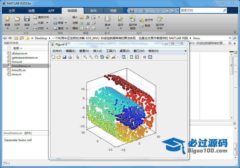Viewport: 240px width, 168px height.
Task: Select getnearestmem.m in the file list
Action: 25,57
